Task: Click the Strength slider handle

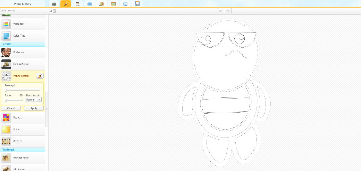Action: point(6,90)
